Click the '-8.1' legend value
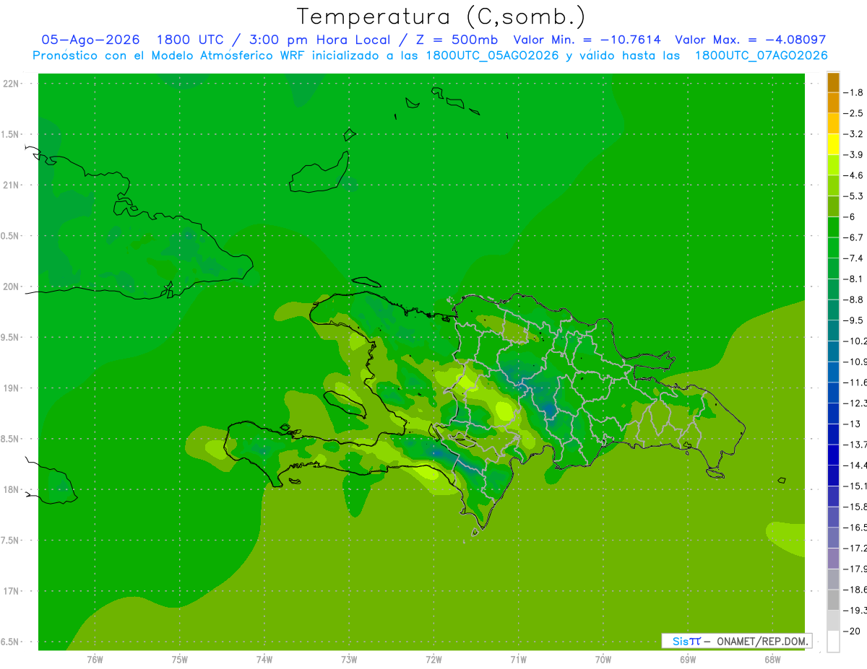867x669 pixels. point(853,279)
